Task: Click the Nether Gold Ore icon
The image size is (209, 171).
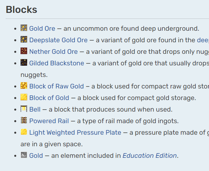Action: point(24,51)
